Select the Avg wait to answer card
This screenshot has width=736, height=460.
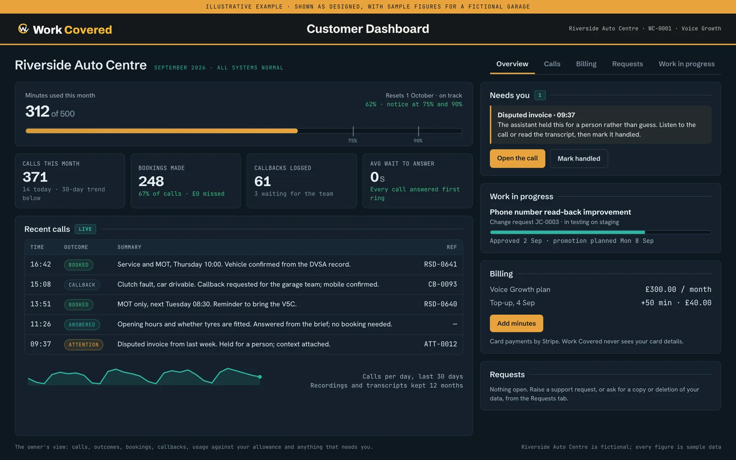418,181
